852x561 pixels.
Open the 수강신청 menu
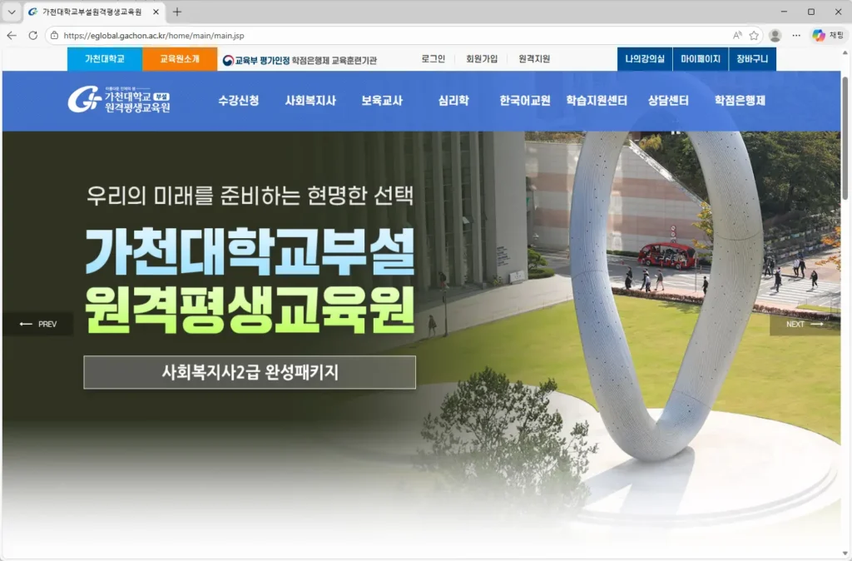(239, 100)
